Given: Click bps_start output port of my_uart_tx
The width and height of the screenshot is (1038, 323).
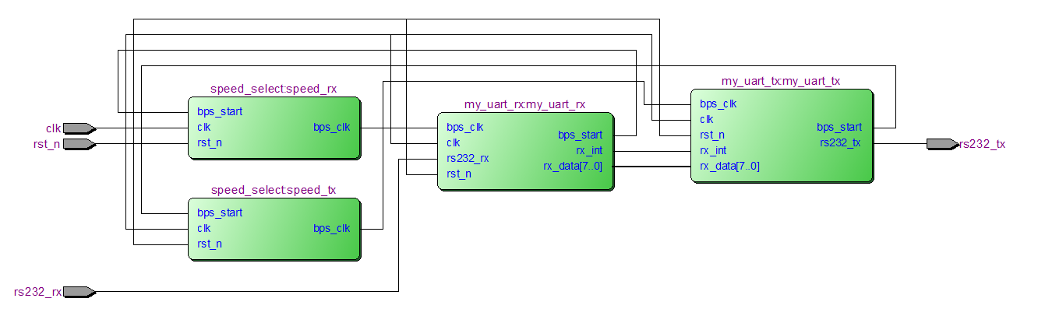Looking at the screenshot, I should pos(839,127).
